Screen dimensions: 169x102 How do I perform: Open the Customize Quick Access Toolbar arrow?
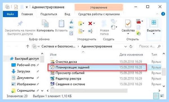tap(27, 7)
